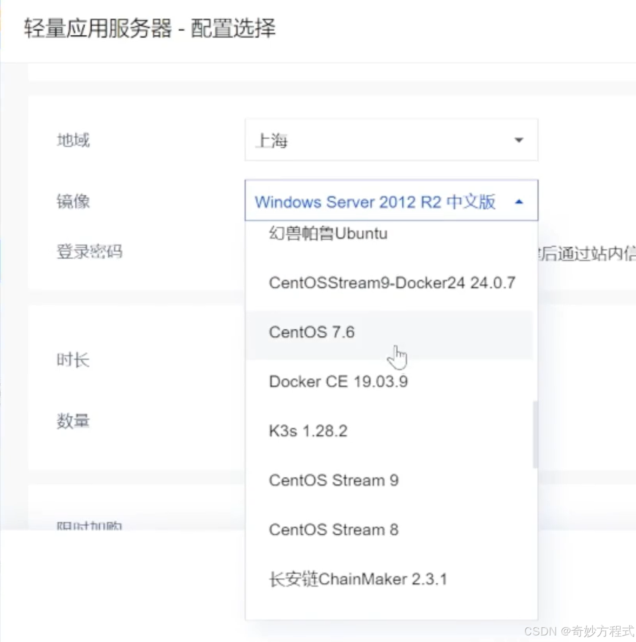Select CentOS Stream 8 image
The width and height of the screenshot is (636, 642).
pos(389,530)
